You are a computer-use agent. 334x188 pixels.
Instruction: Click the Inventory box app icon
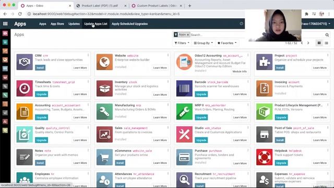(x=104, y=88)
